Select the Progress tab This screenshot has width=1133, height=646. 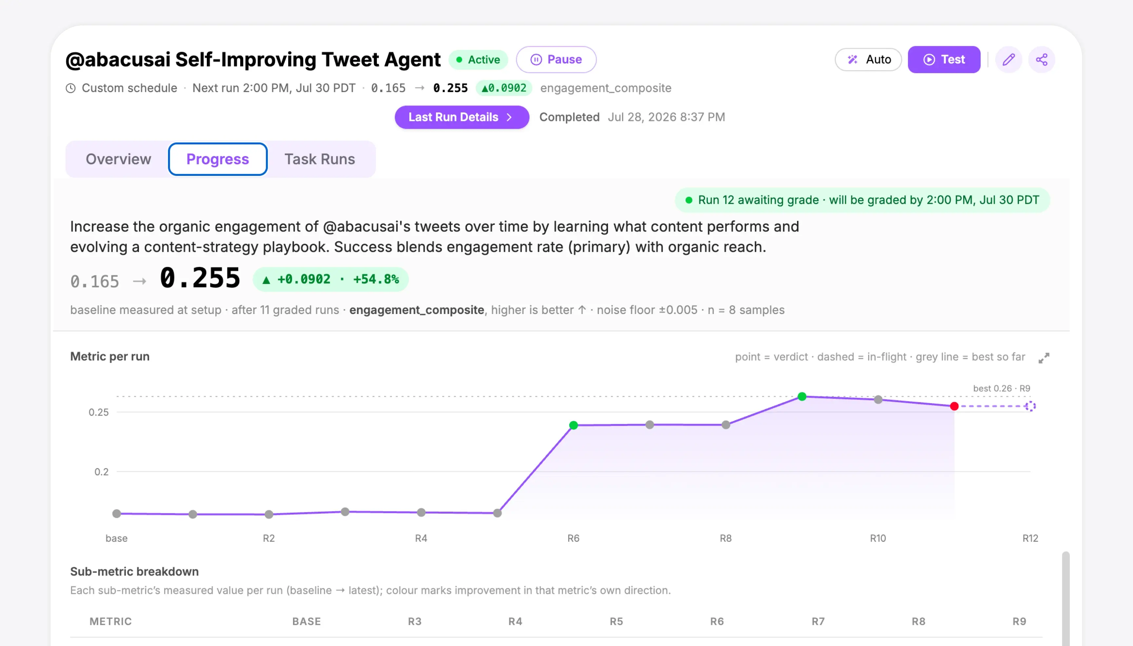[x=218, y=159]
